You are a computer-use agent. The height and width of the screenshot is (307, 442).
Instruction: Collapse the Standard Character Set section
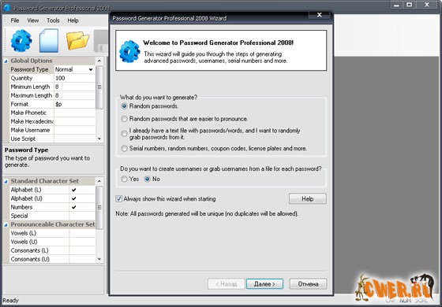[6, 182]
